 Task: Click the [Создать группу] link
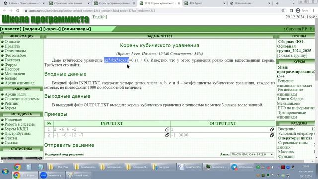click(292, 55)
